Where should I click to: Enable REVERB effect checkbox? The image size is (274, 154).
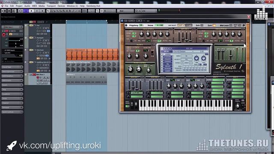pyautogui.click(x=162, y=69)
